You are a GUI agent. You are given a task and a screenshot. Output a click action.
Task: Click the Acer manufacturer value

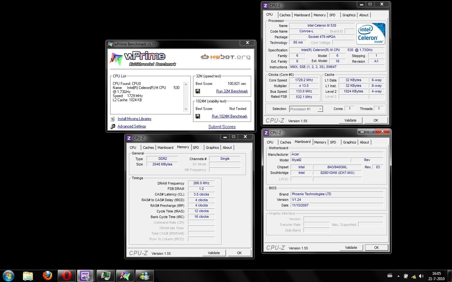tap(337, 154)
